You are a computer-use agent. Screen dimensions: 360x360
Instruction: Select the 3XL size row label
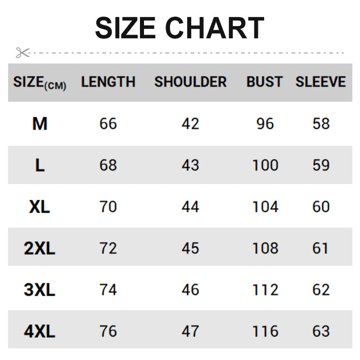(x=40, y=290)
